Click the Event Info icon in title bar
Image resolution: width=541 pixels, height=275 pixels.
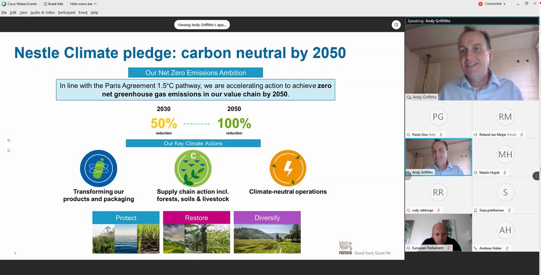46,3
